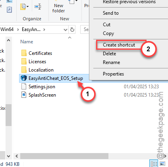
Task: Switch to large thumbnails view icon
Action: point(162,164)
